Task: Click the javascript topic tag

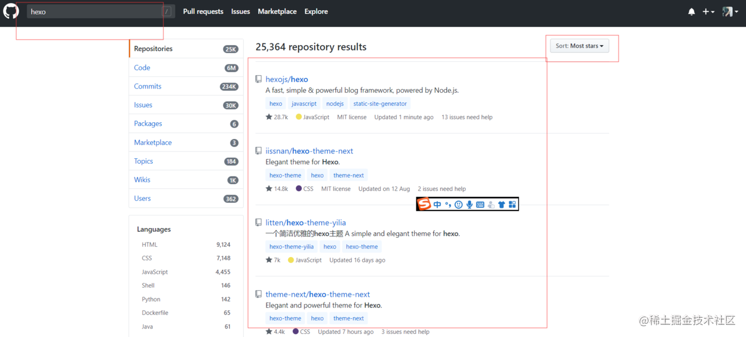Action: pos(304,104)
